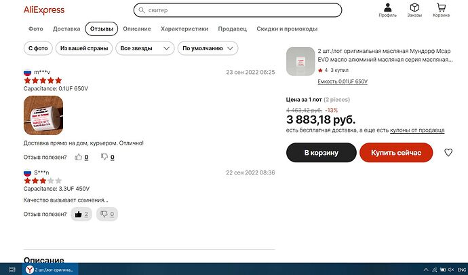The image size is (468, 275).
Task: Click reviewer name S***n
Action: point(41,172)
